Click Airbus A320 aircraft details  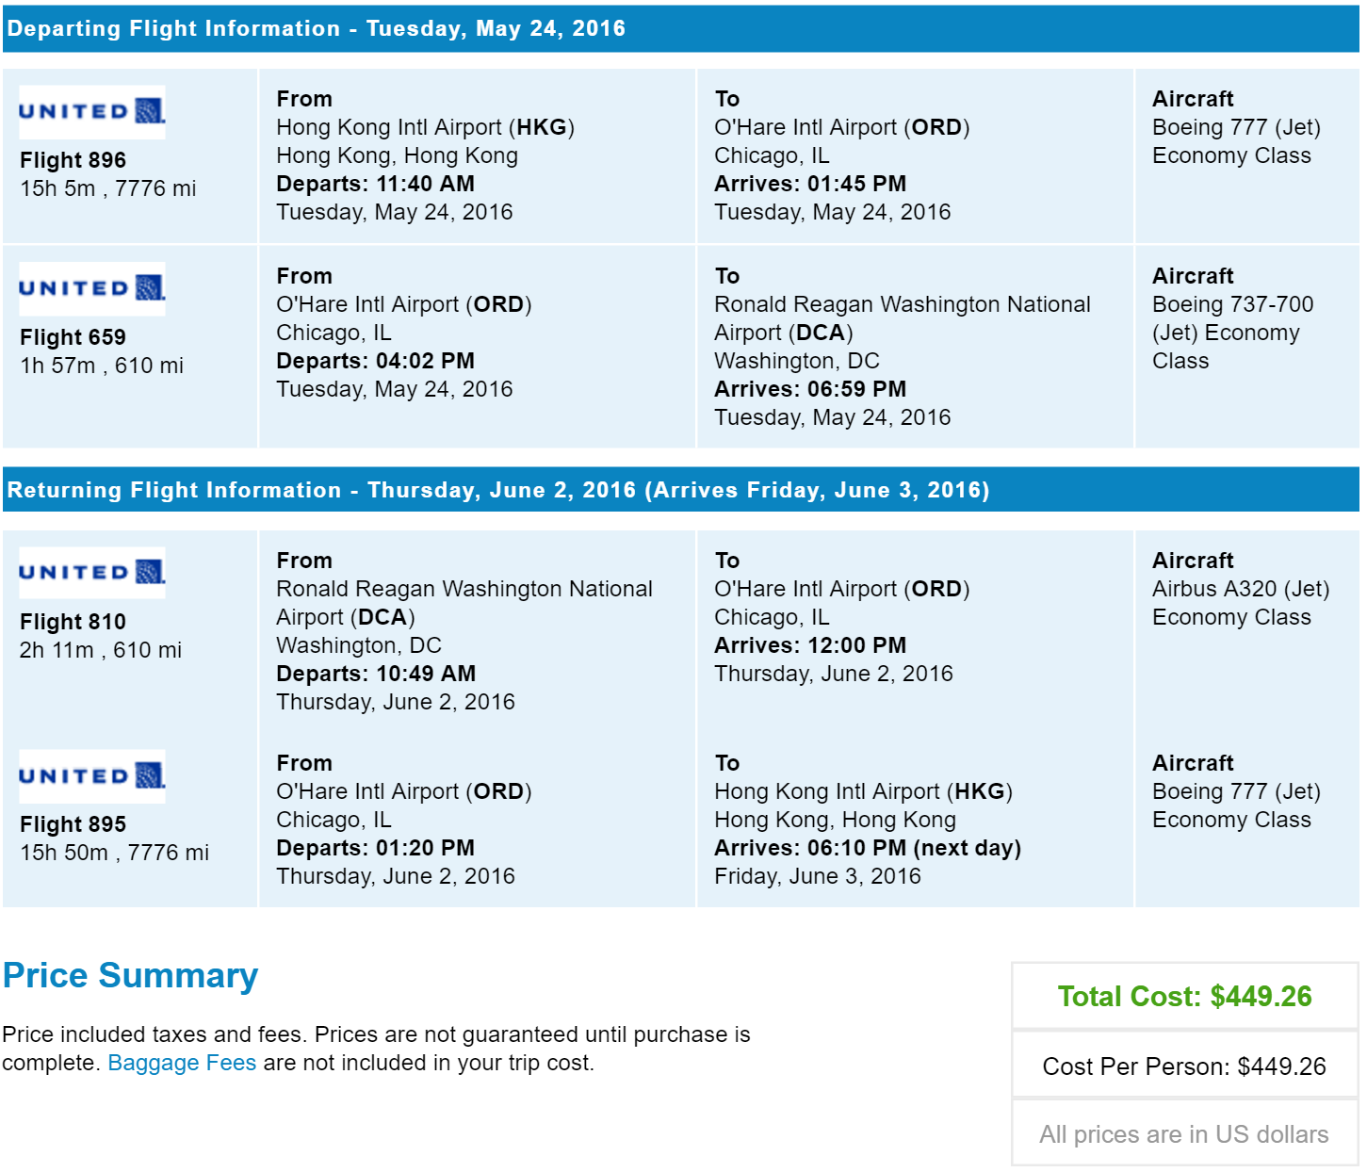[1241, 603]
